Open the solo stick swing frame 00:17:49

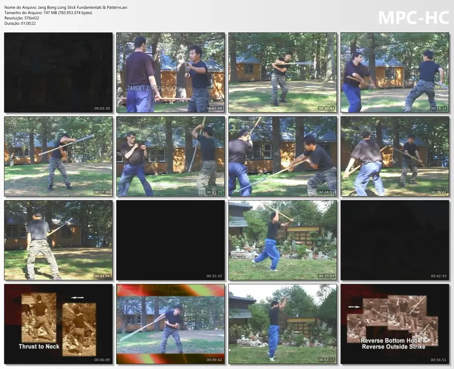click(58, 156)
